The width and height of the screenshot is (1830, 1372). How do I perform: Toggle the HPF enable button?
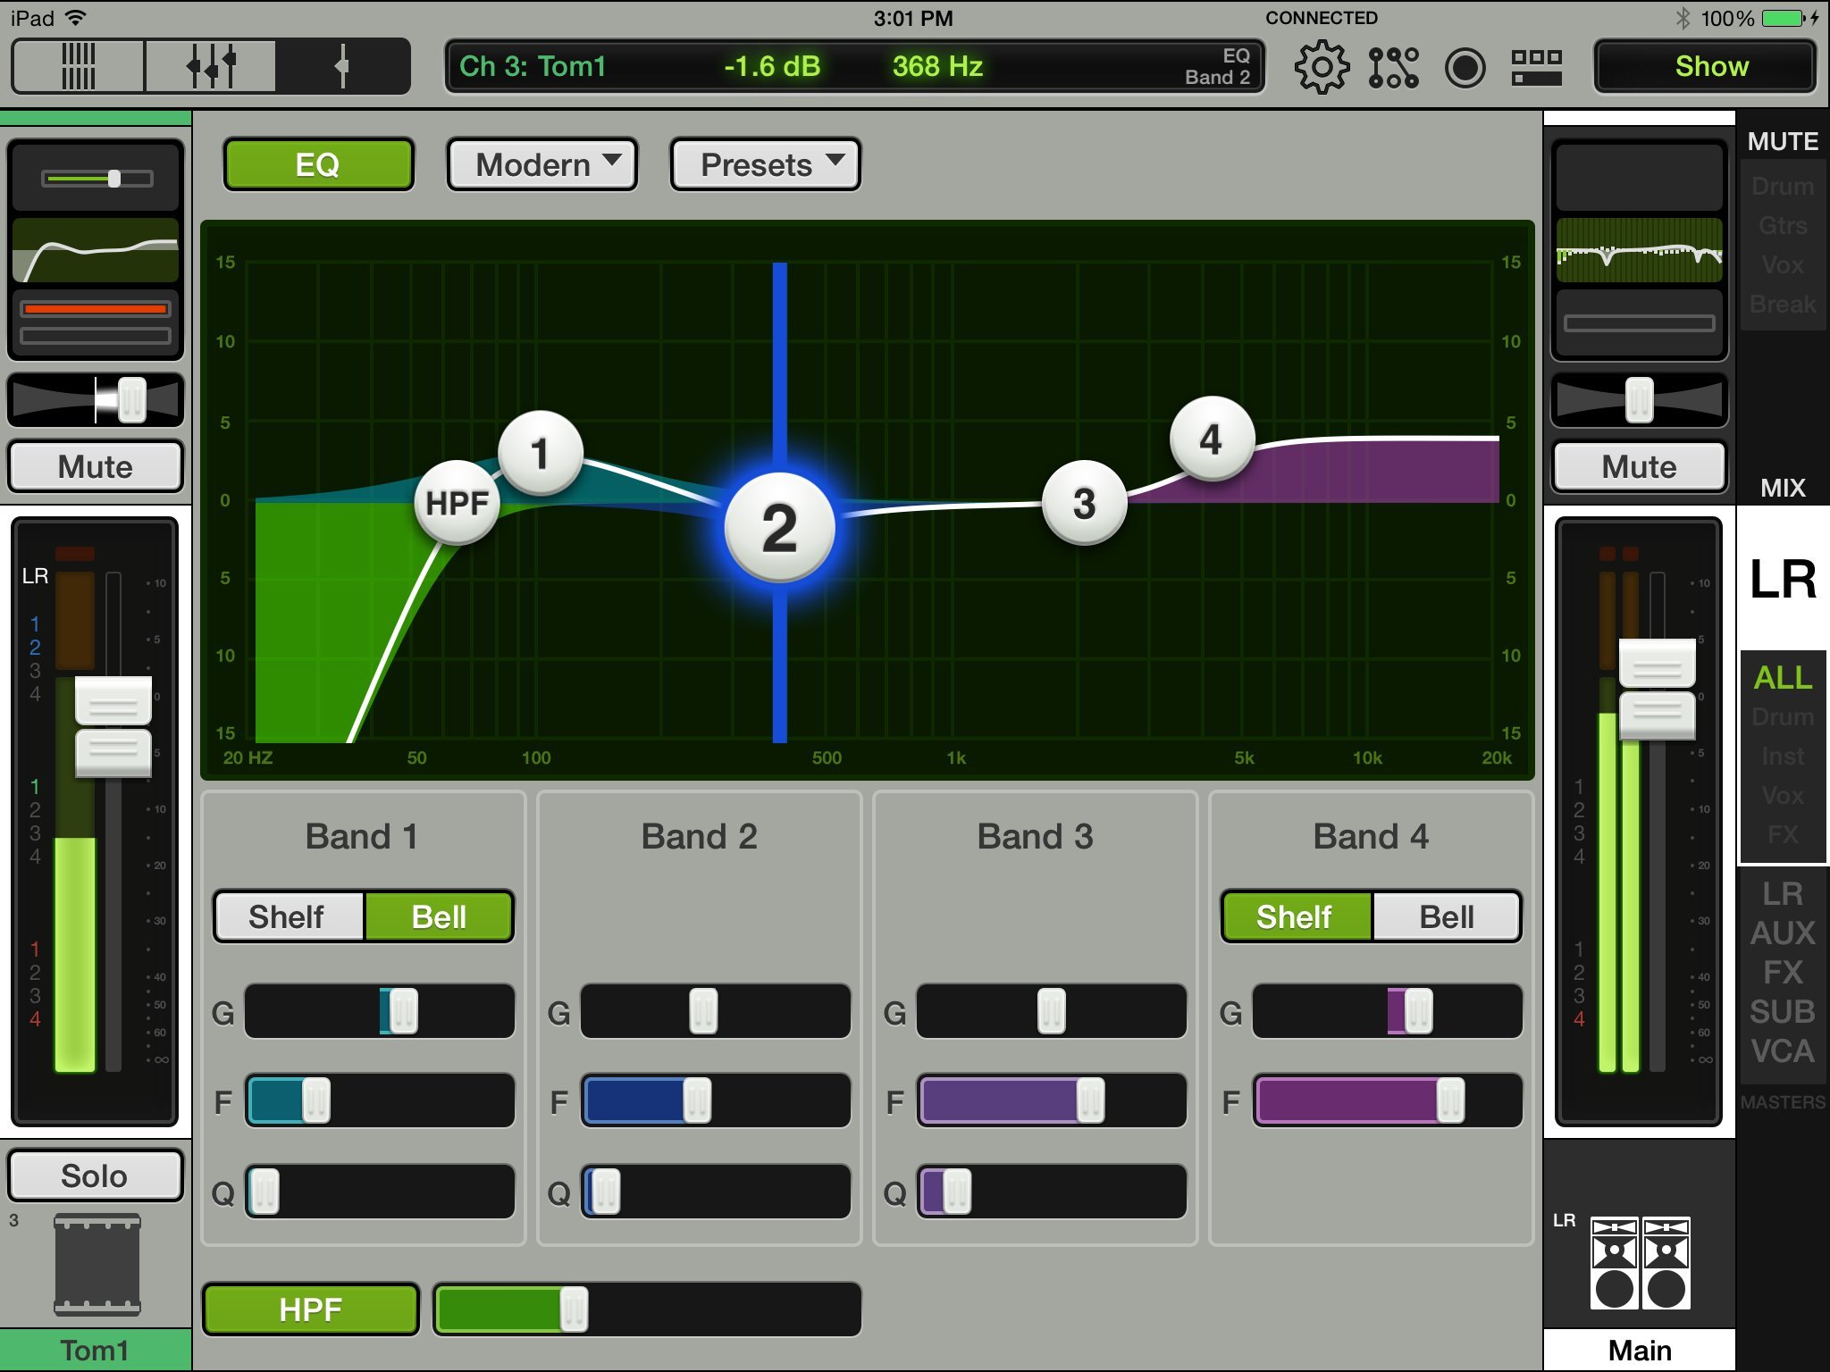tap(310, 1309)
